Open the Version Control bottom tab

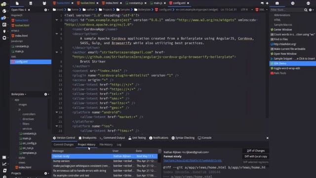click(x=64, y=138)
